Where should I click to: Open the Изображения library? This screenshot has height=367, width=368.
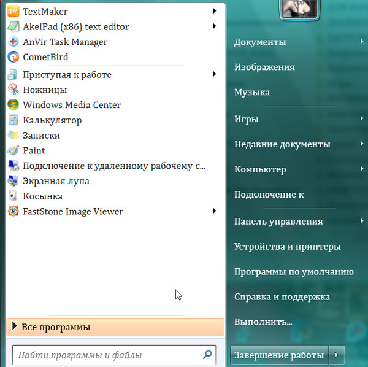(x=264, y=68)
